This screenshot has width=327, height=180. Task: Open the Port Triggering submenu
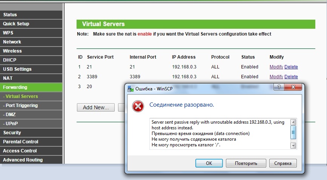[x=31, y=106]
